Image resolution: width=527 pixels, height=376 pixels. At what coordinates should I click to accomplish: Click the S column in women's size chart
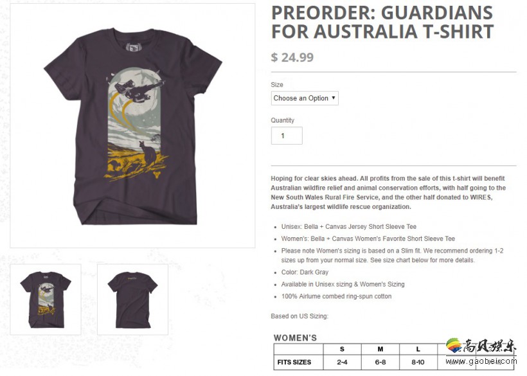click(x=342, y=349)
